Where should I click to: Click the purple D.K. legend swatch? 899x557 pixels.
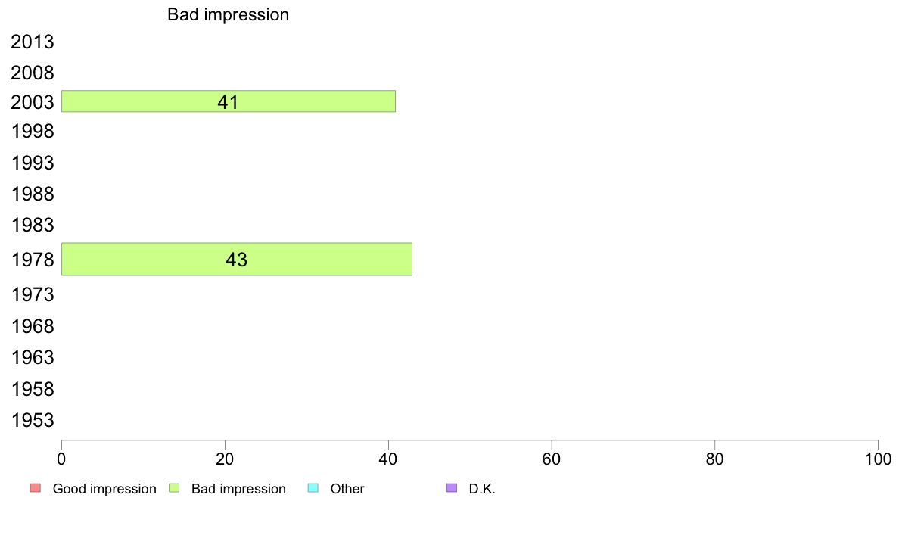[452, 488]
